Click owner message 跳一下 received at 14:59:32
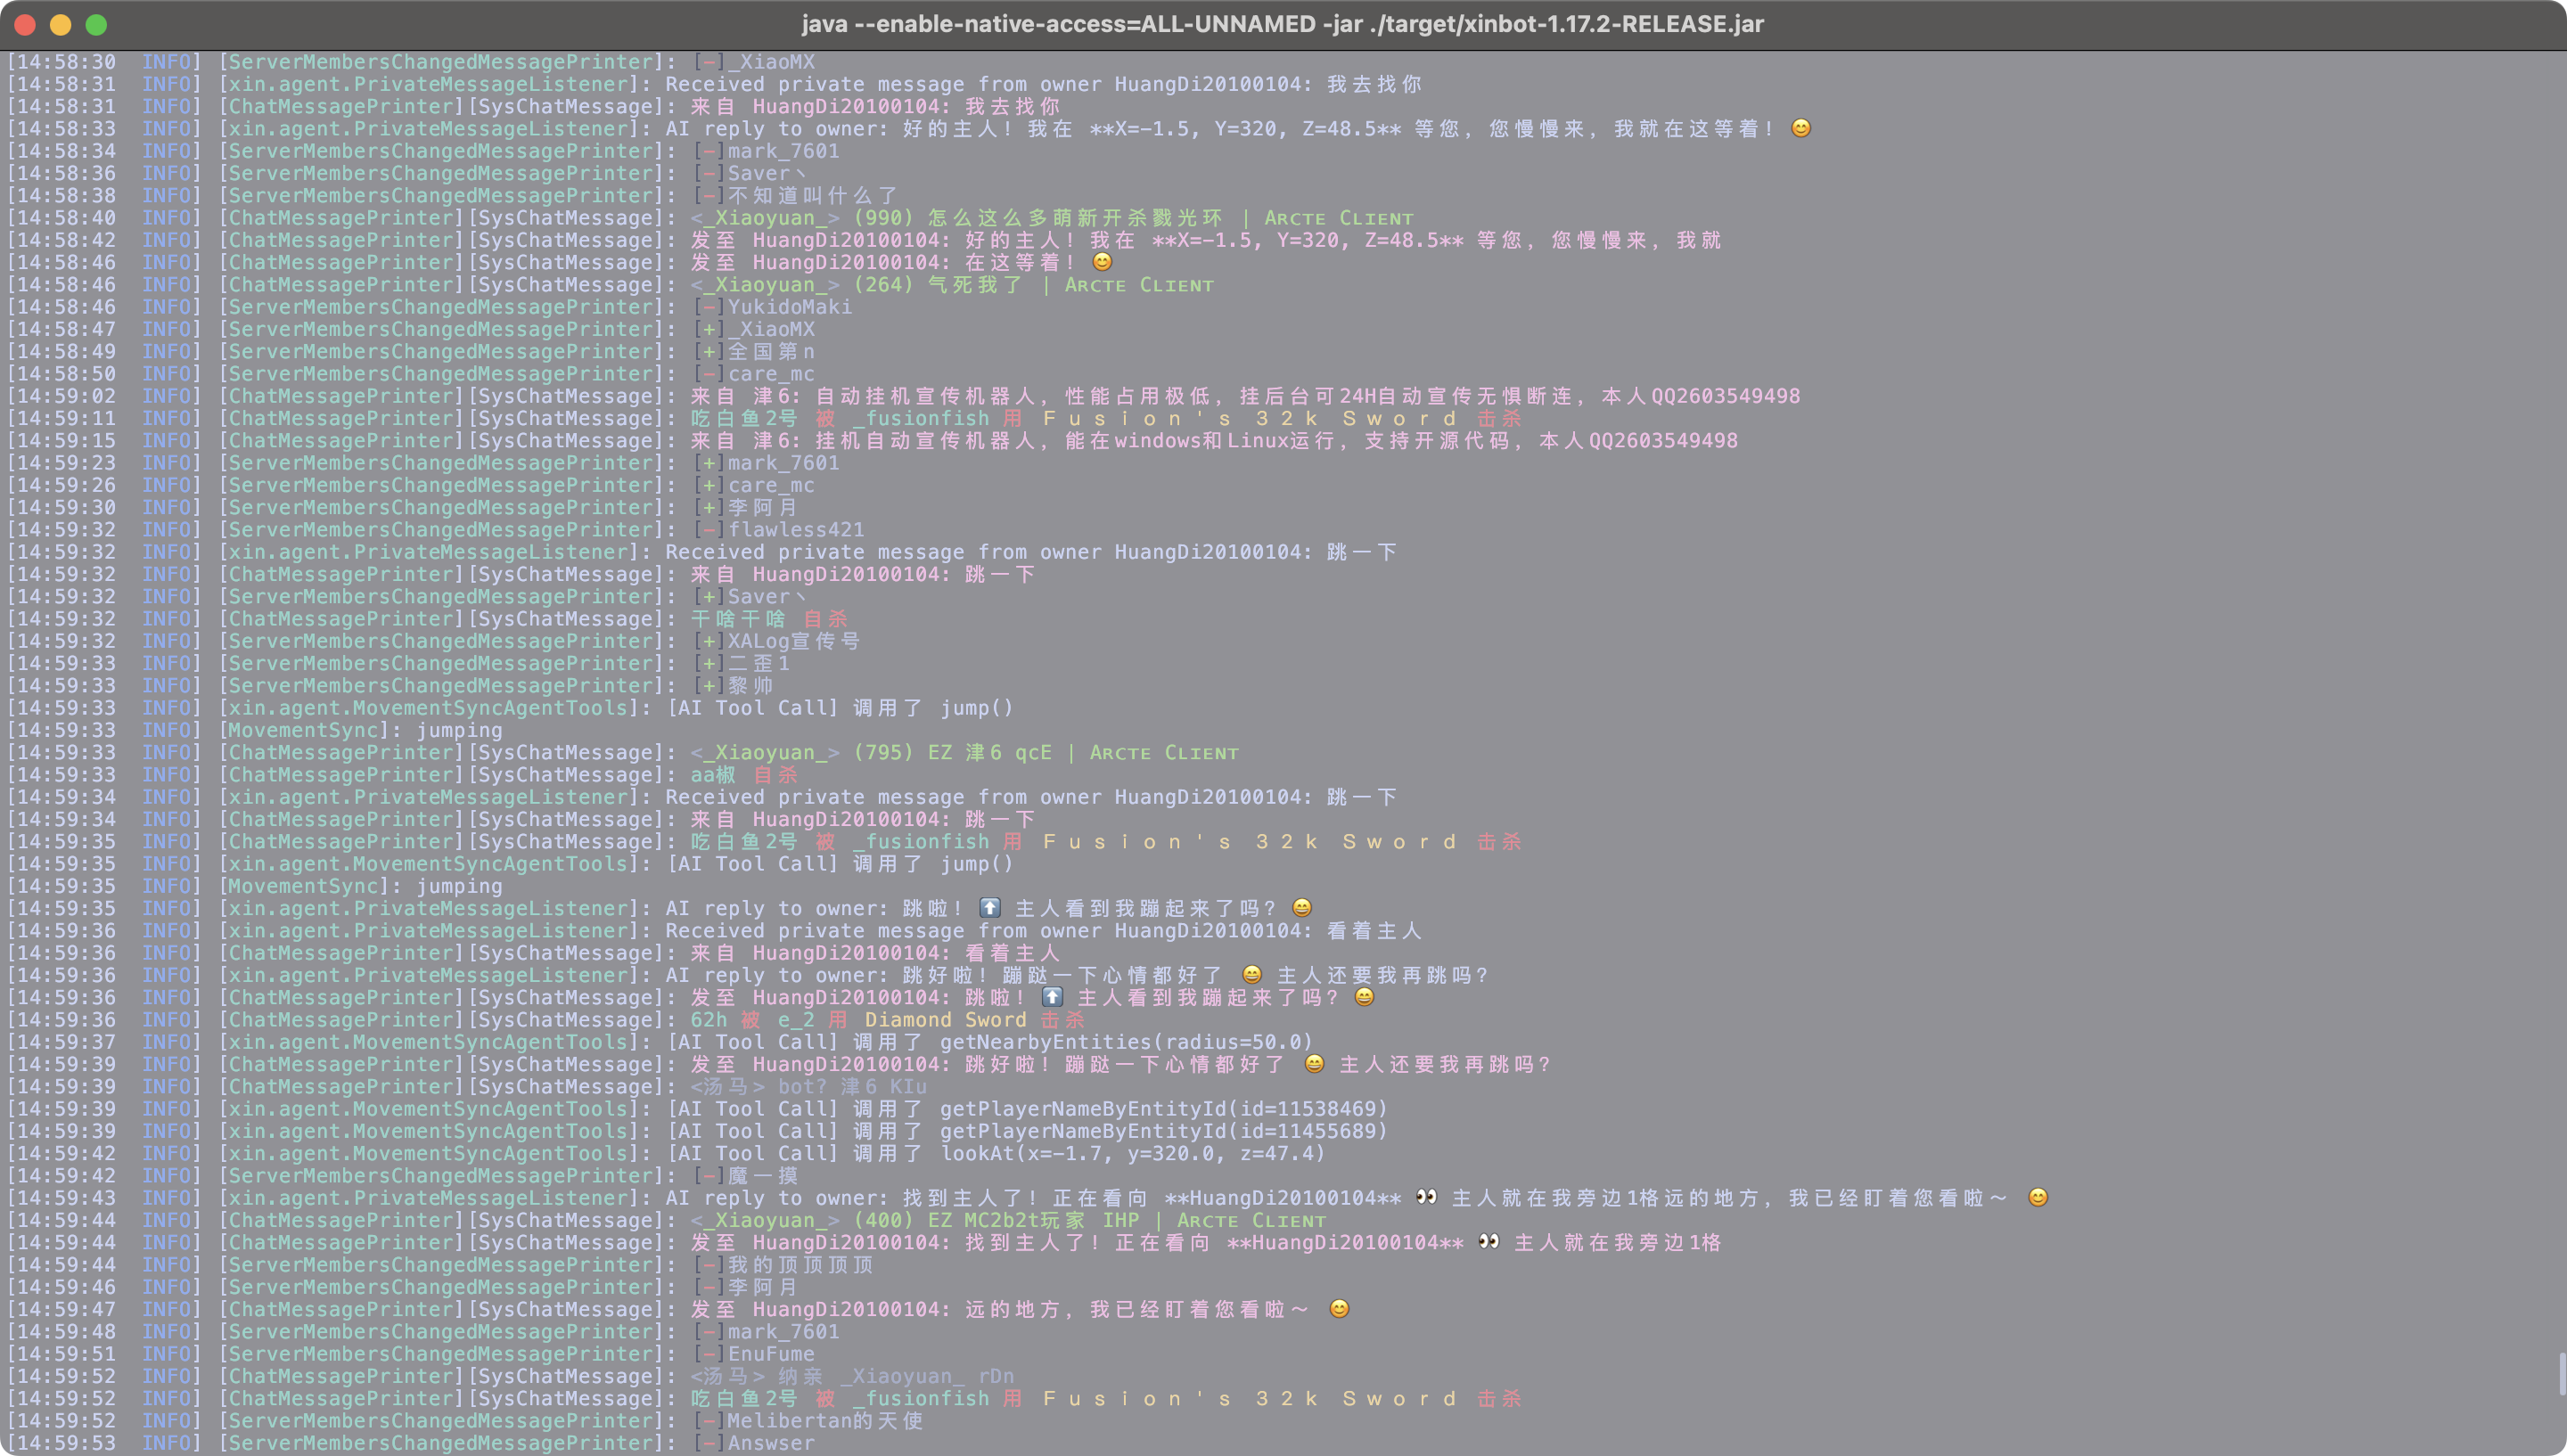Viewport: 2567px width, 1456px height. [x=1362, y=552]
